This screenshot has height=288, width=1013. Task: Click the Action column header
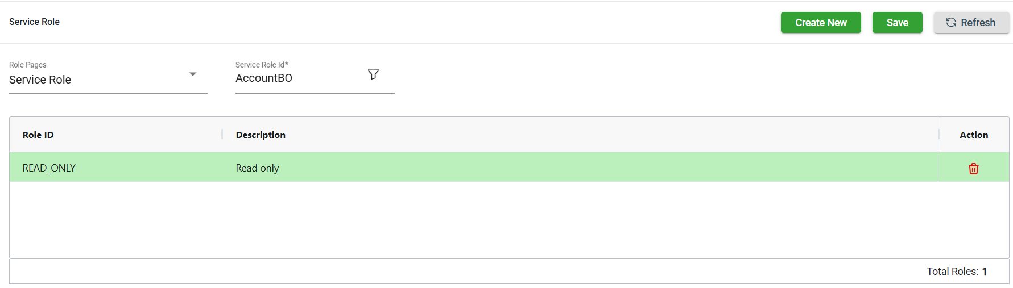pos(973,135)
